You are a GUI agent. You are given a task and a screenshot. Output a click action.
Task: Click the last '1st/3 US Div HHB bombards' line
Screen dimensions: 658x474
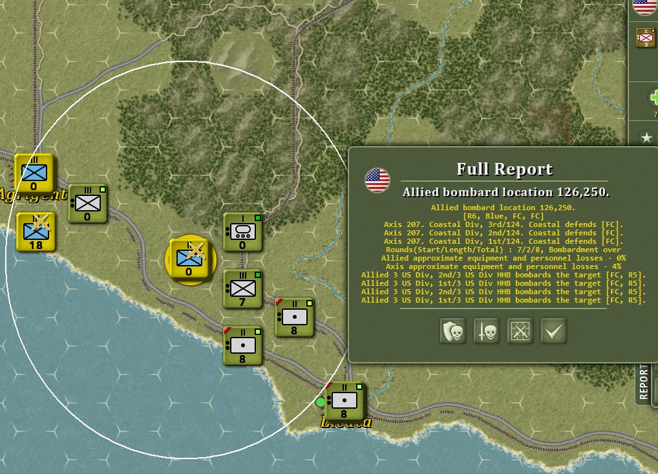click(503, 300)
